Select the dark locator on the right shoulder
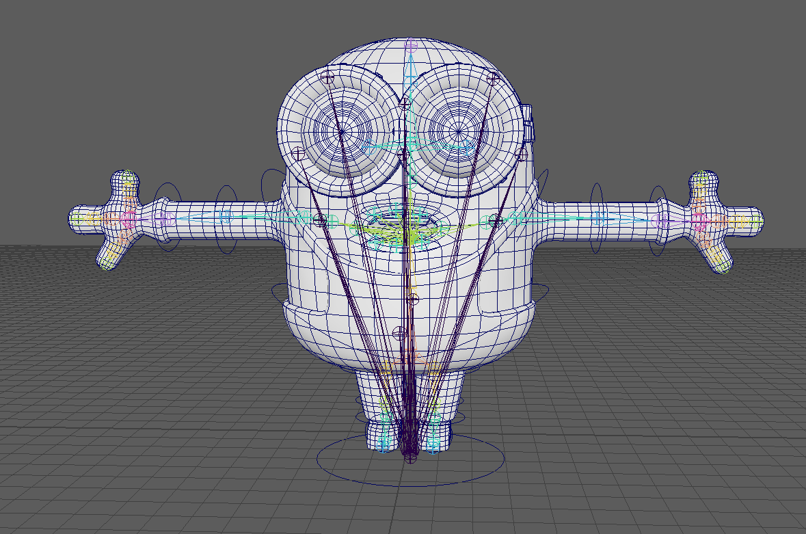 click(x=495, y=221)
